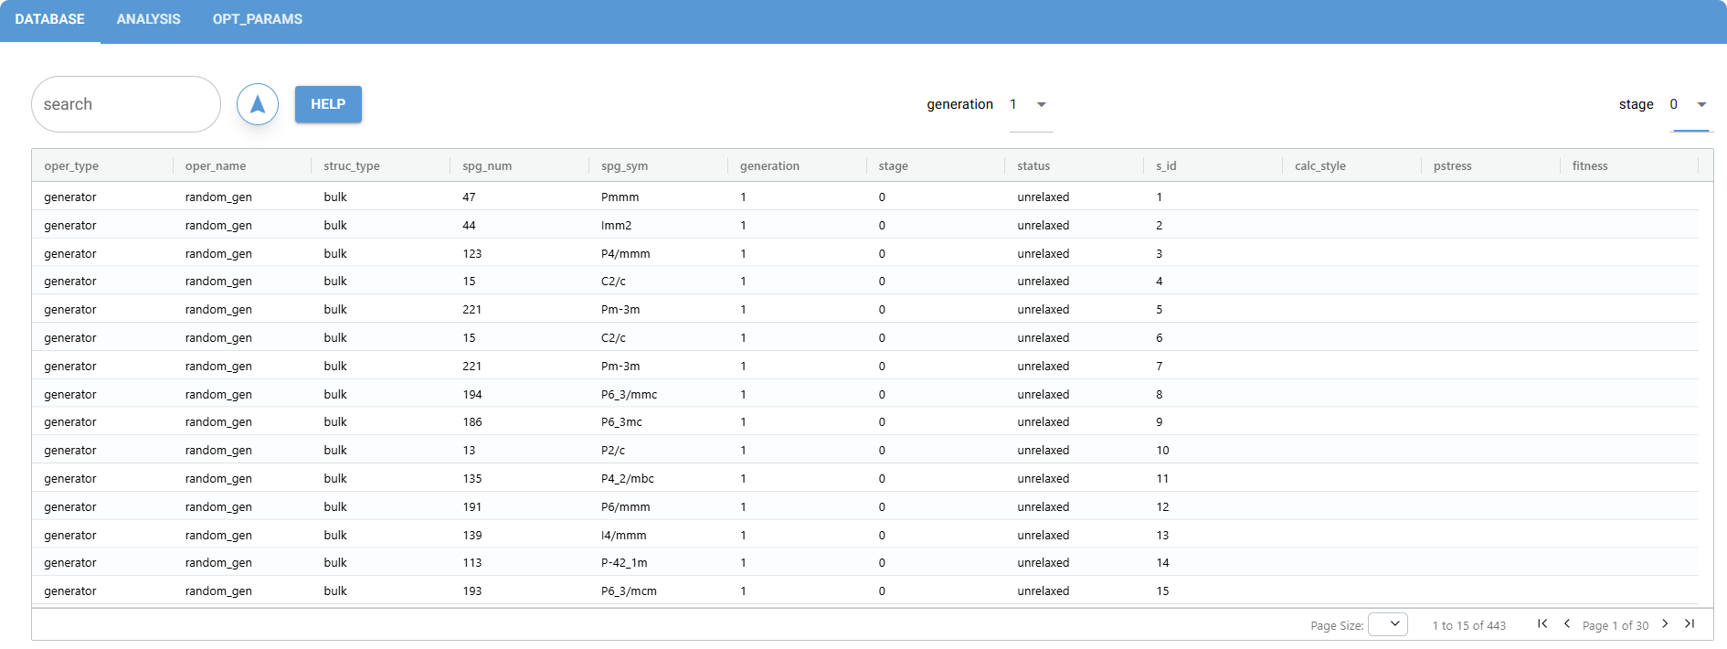
Task: Open the Page Size dropdown
Action: click(x=1388, y=624)
